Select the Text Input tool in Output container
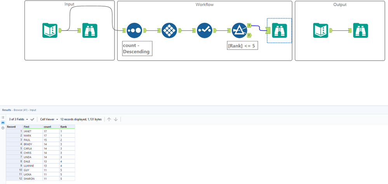This screenshot has width=388, height=184. (320, 31)
